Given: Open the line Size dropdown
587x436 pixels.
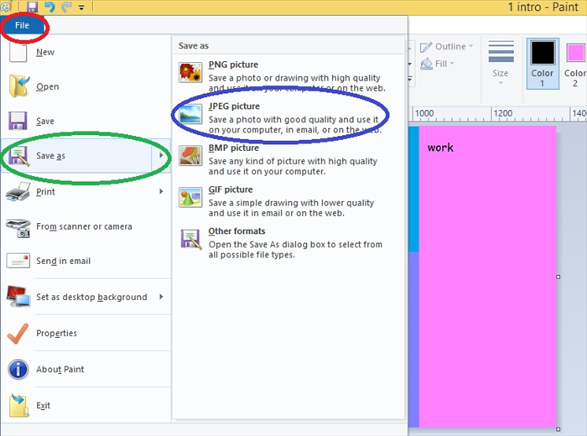Looking at the screenshot, I should pos(501,63).
